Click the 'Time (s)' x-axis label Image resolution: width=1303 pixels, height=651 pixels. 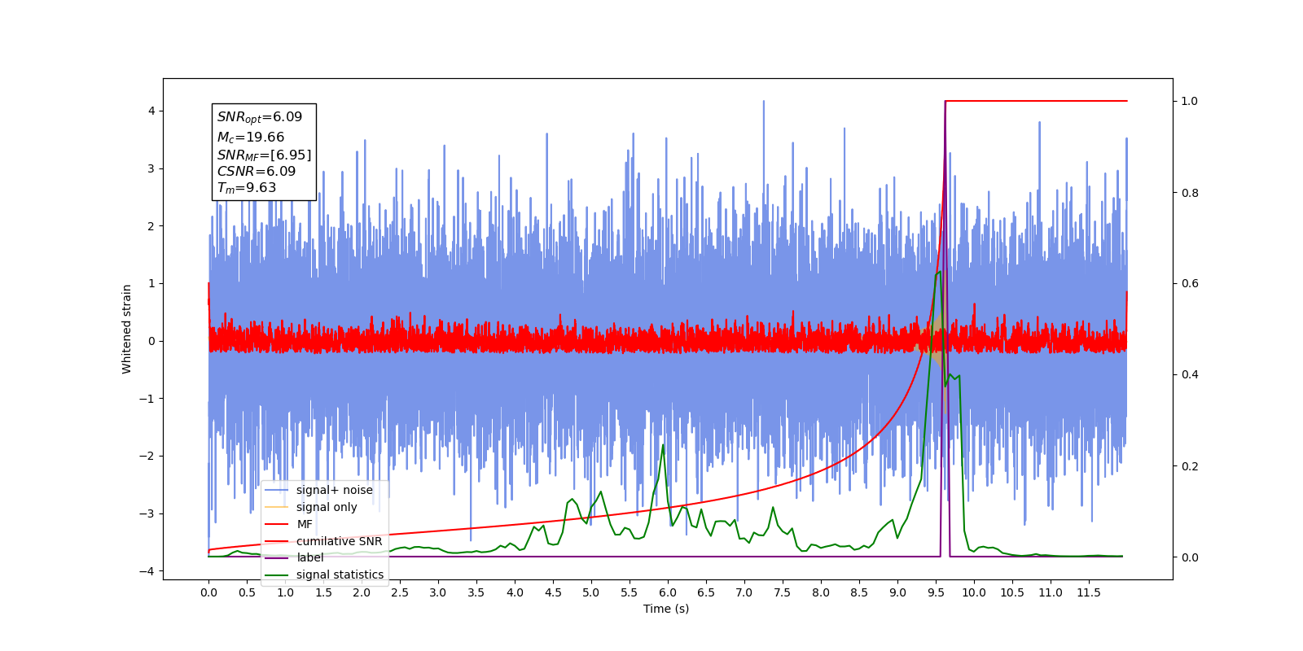coord(666,609)
